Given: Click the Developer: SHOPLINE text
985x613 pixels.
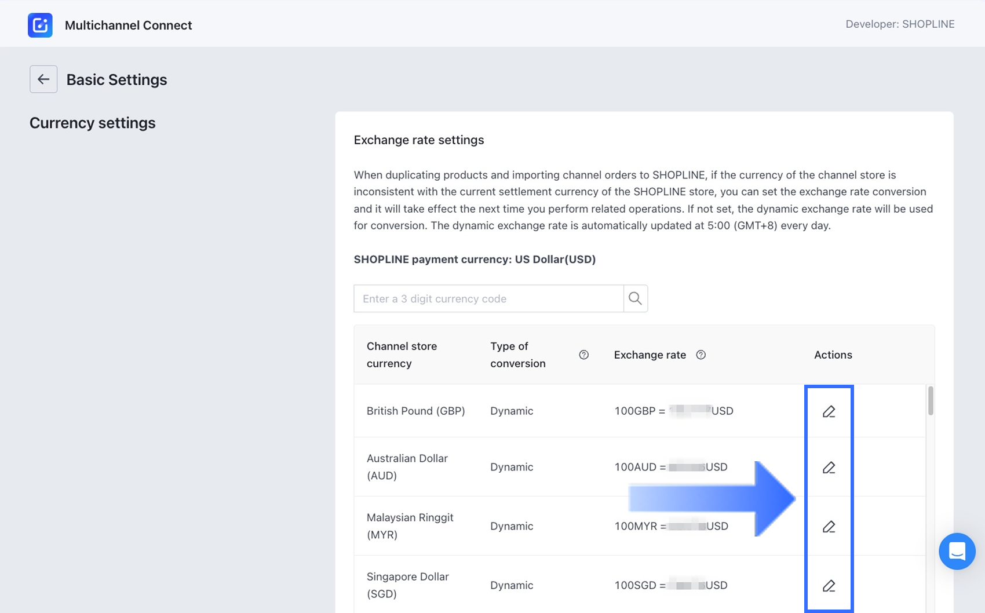Looking at the screenshot, I should pos(900,24).
